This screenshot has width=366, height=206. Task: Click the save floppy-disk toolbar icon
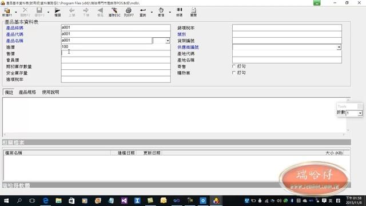coord(39,12)
